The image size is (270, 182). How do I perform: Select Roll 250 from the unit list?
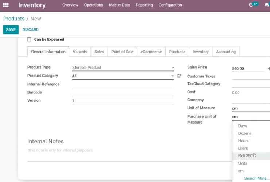coord(251,156)
